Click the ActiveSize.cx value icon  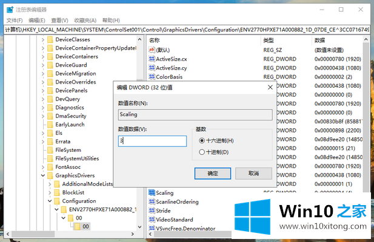(x=152, y=59)
